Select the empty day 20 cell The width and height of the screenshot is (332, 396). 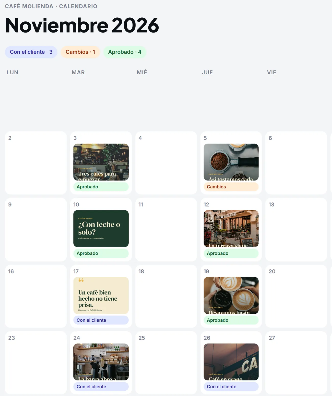296,296
